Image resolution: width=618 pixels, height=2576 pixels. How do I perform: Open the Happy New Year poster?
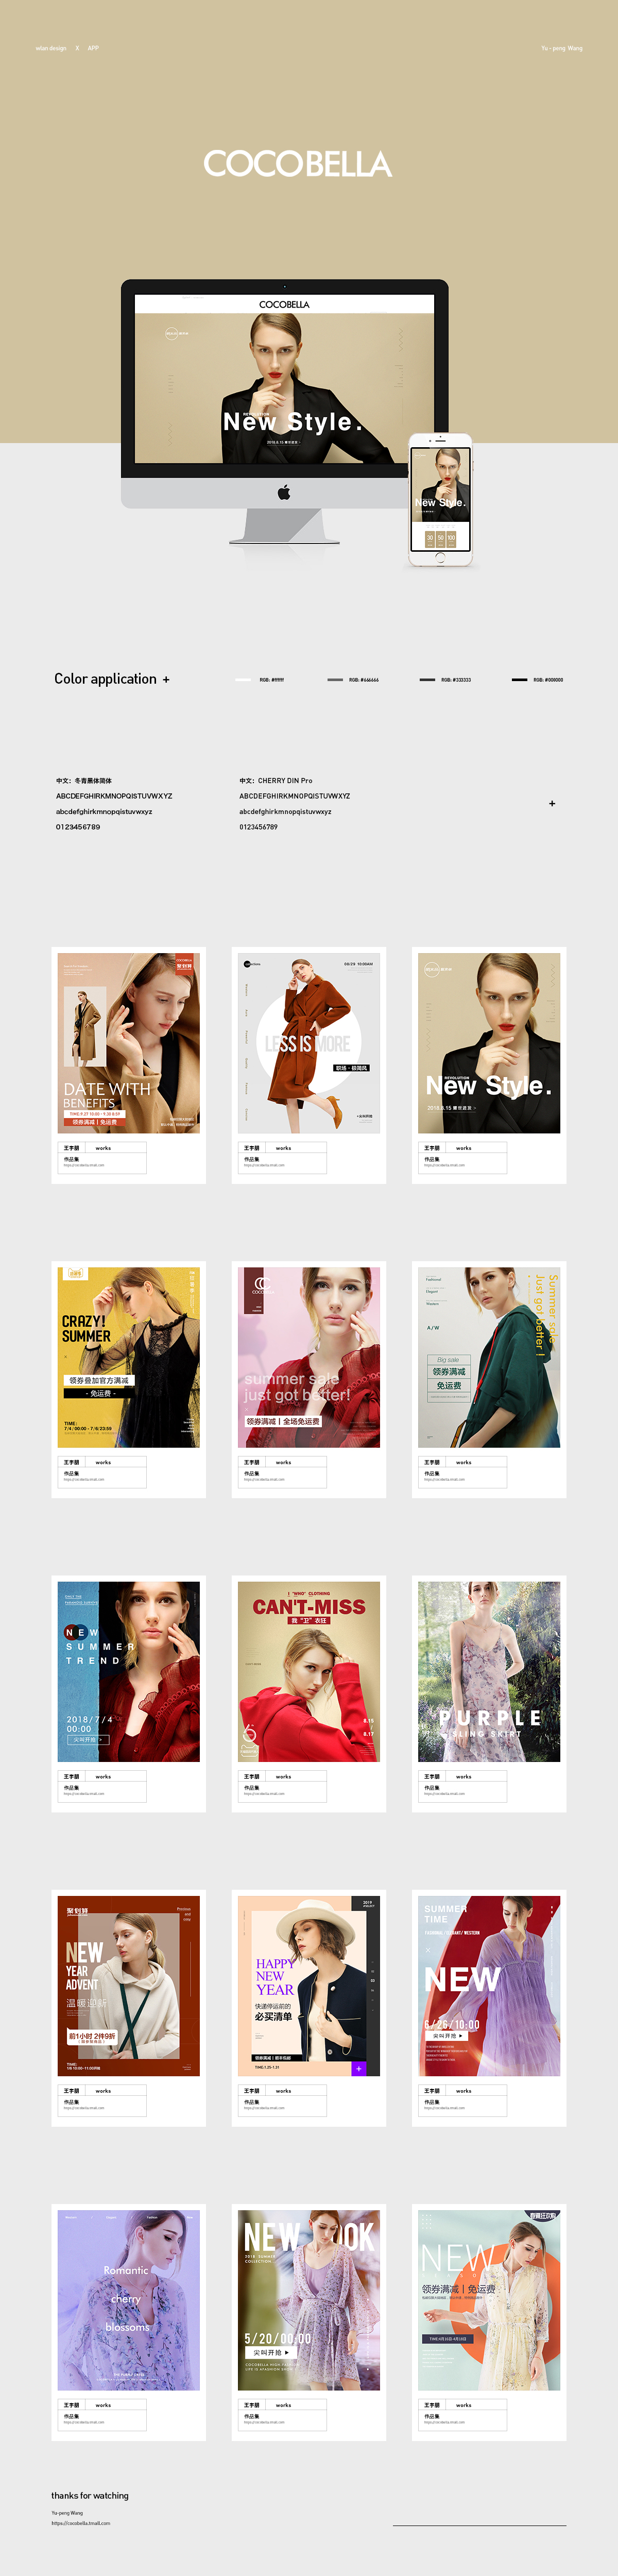click(309, 1985)
